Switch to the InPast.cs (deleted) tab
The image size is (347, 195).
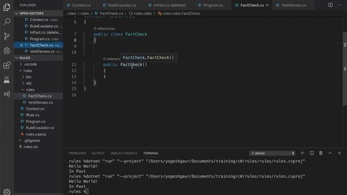tap(170, 5)
